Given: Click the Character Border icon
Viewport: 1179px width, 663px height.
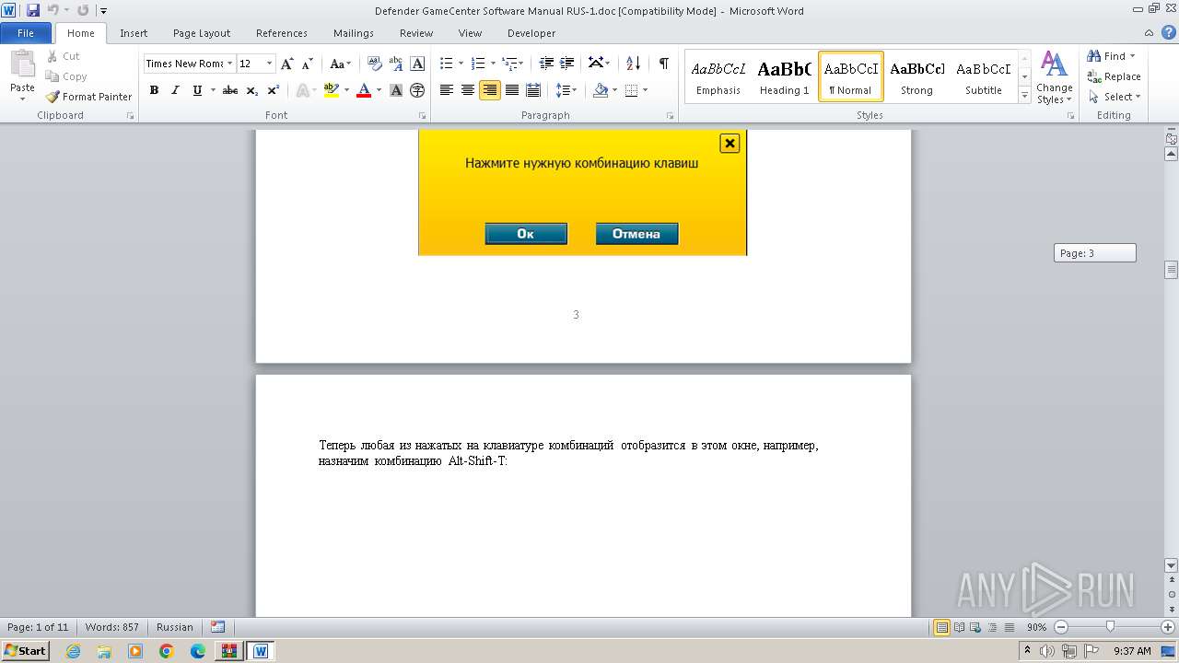Looking at the screenshot, I should tap(417, 64).
